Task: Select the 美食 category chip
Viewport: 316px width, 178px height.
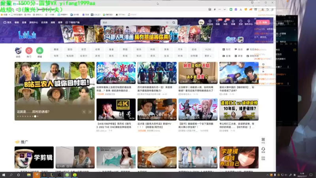Action: 166,49
